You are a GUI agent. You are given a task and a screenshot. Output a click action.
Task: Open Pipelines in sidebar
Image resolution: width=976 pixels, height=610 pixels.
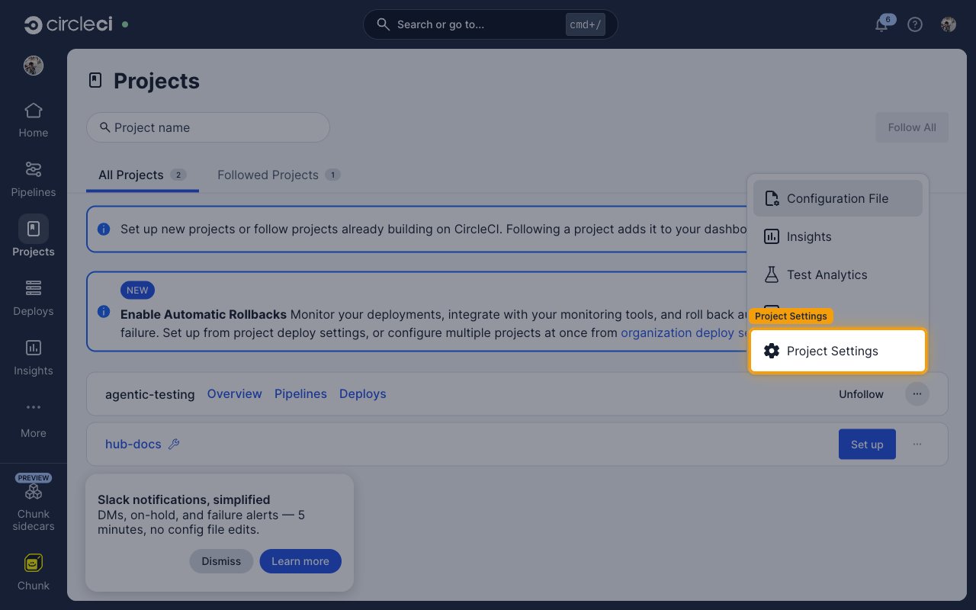tap(34, 179)
